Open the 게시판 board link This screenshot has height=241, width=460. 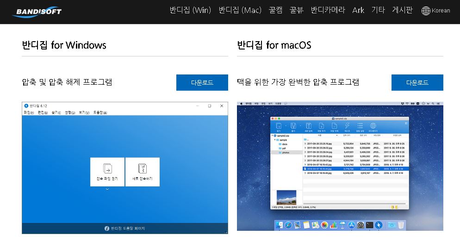(x=403, y=10)
